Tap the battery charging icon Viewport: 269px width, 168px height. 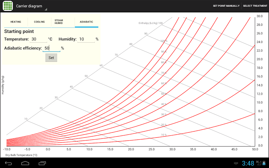[x=264, y=163]
